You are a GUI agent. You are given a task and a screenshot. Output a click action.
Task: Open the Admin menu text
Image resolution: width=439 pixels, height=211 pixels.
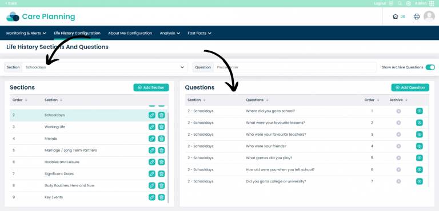421,3
